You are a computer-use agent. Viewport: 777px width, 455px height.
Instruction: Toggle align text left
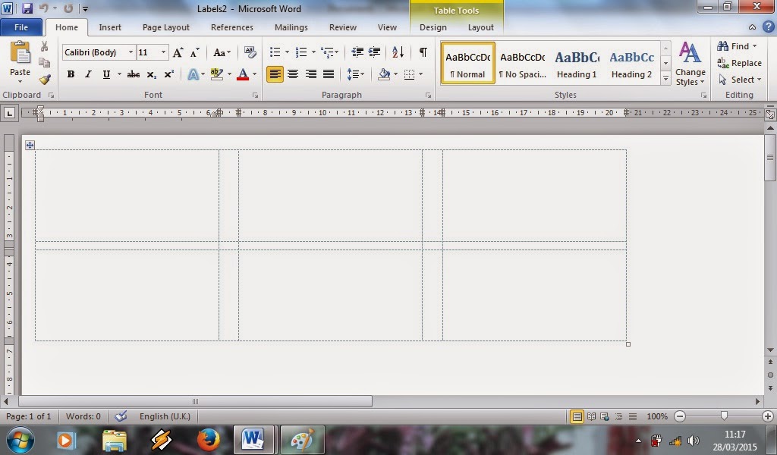point(275,75)
